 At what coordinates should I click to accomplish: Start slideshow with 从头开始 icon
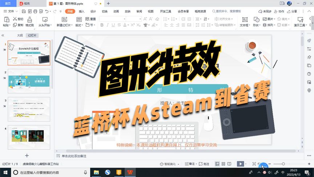click(45, 20)
